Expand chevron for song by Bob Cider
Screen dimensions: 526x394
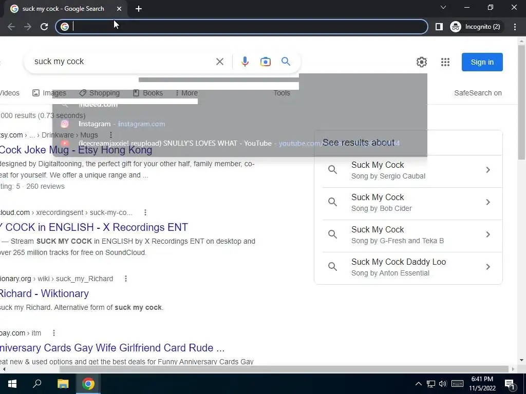[488, 202]
